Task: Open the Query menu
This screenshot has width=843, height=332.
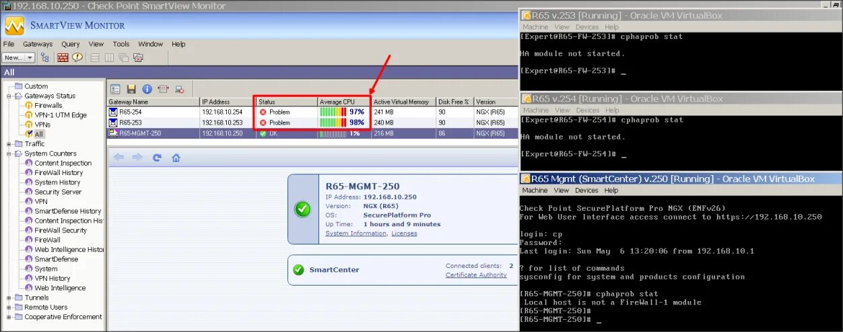Action: tap(71, 44)
